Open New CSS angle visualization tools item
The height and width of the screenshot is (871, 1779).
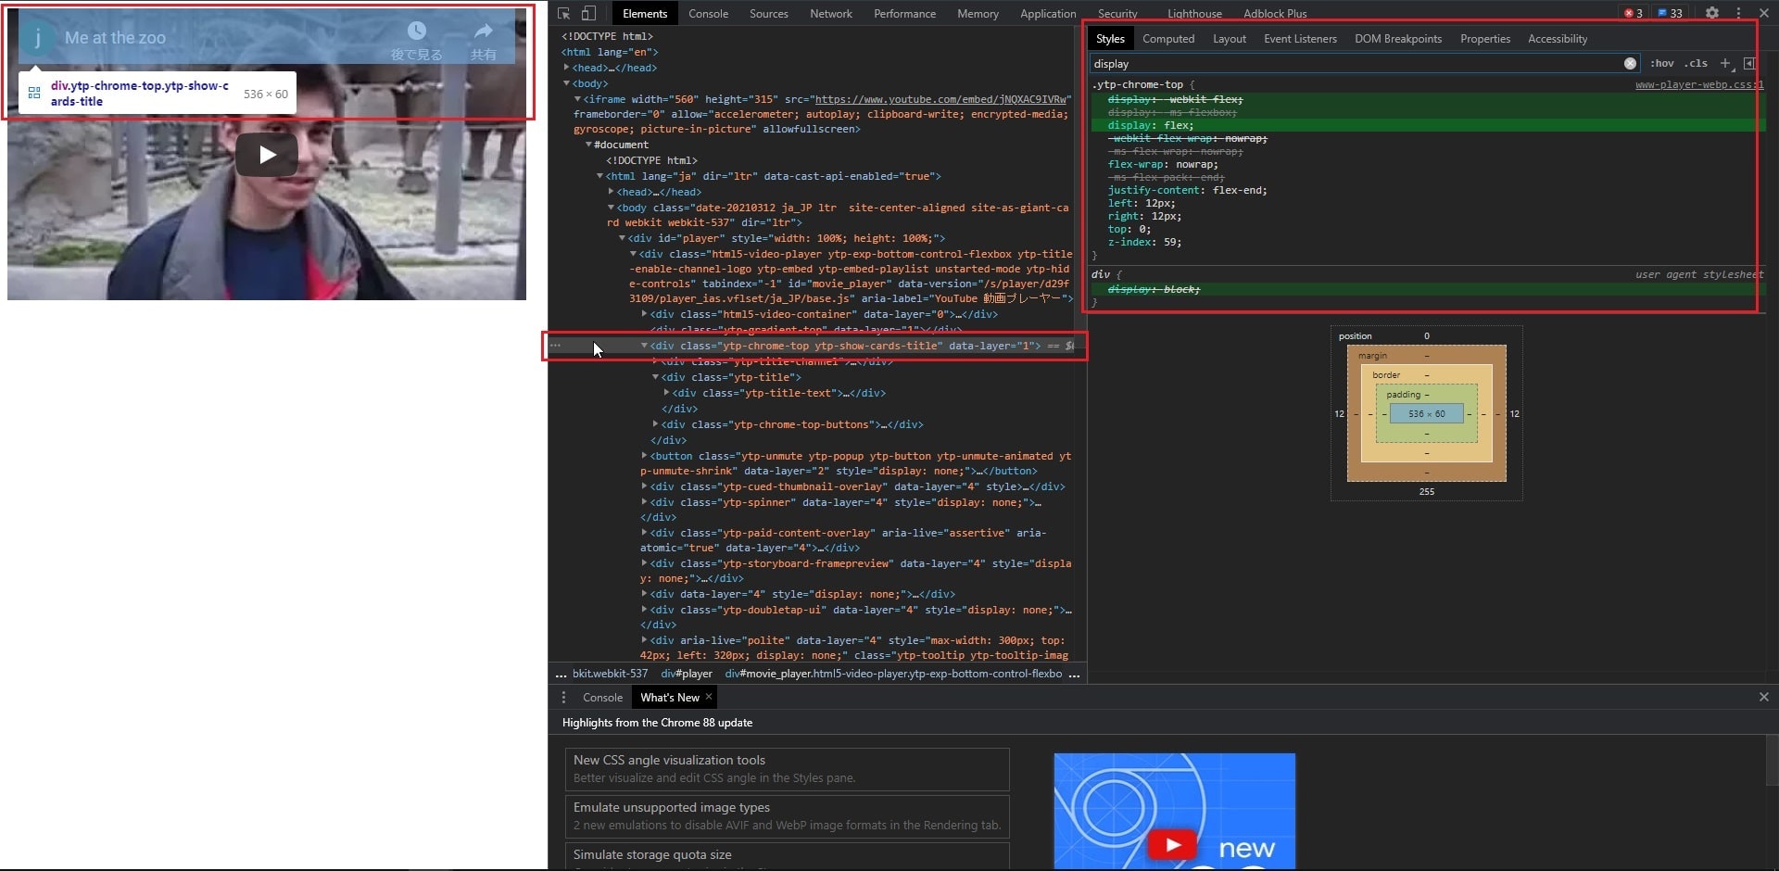pos(787,769)
